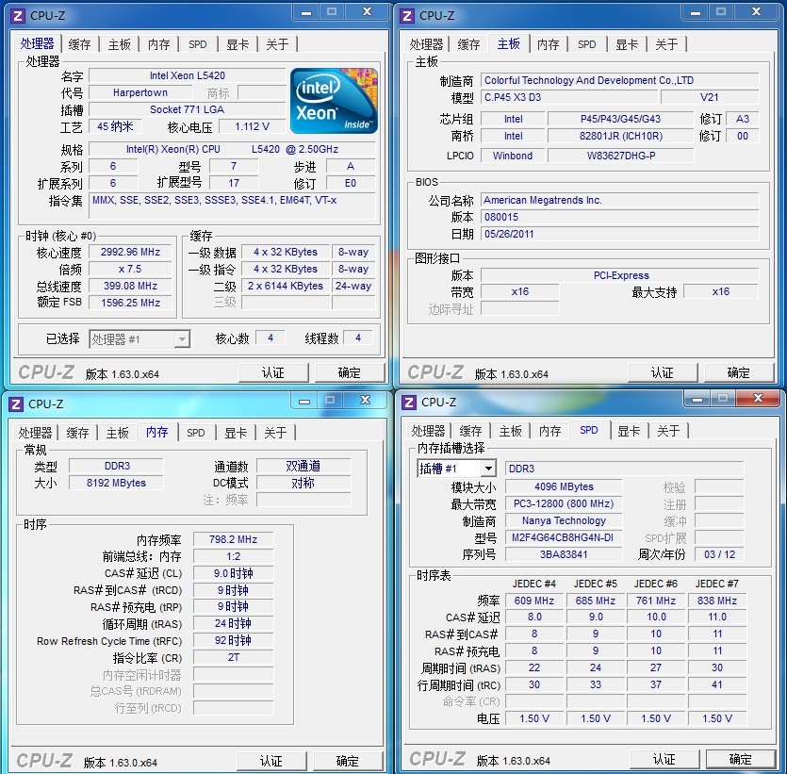Screen dimensions: 787x774
Task: Open the 处理器 #1 selection dropdown
Action: tap(139, 339)
